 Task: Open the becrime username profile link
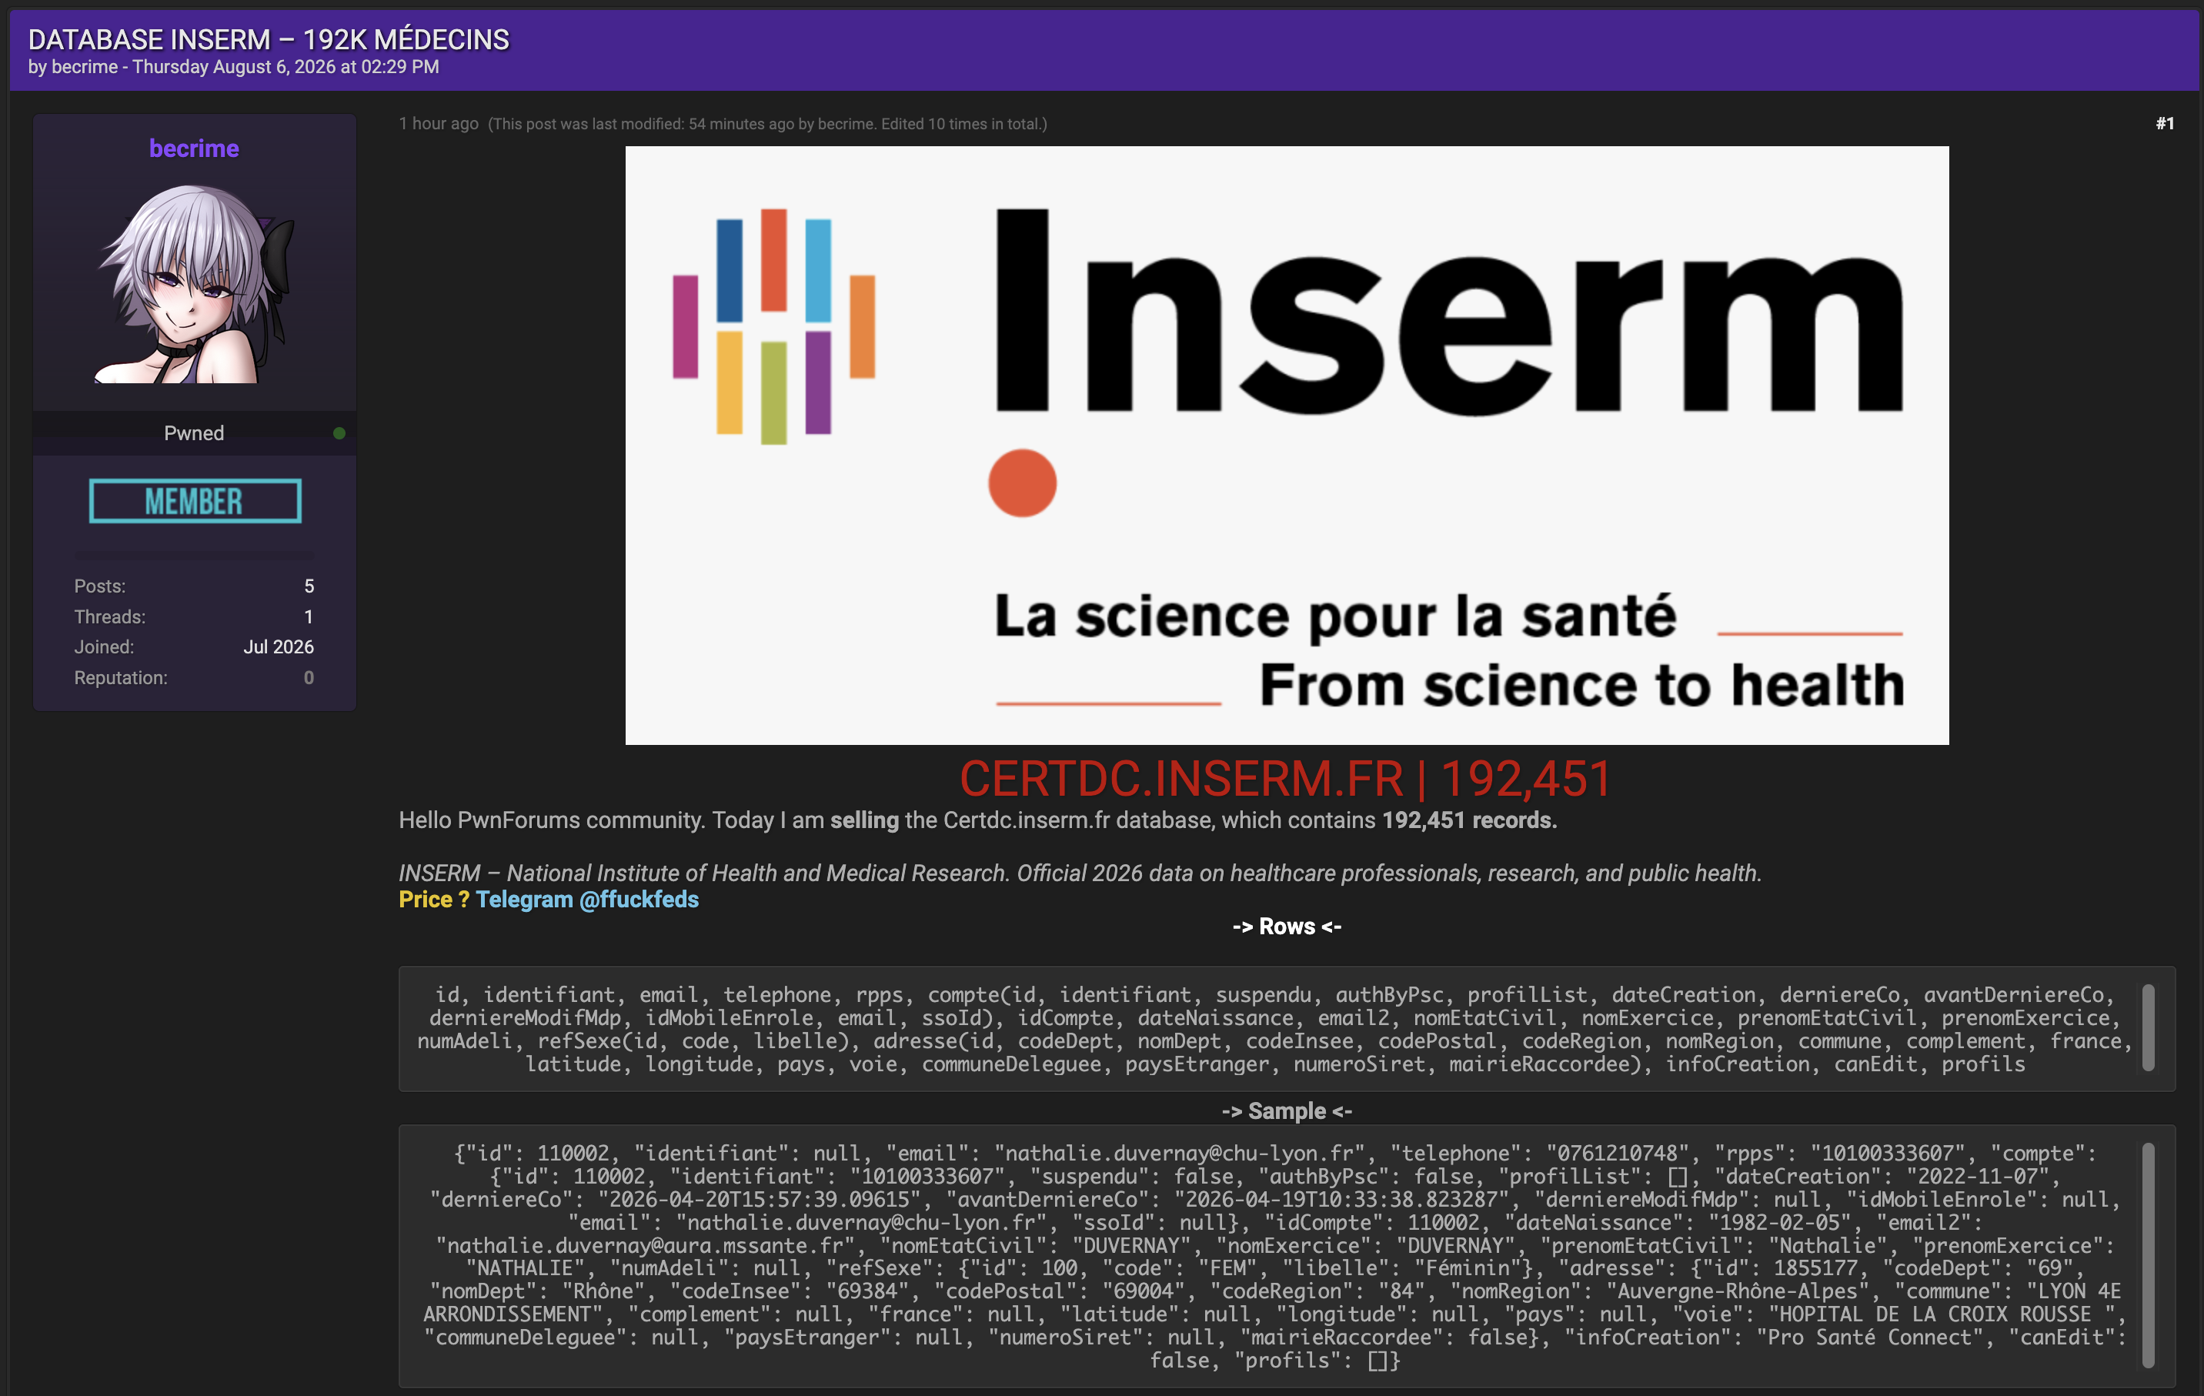coord(194,149)
